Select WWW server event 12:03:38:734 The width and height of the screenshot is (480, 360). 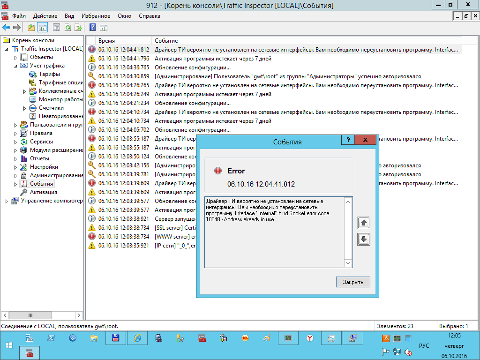142,237
